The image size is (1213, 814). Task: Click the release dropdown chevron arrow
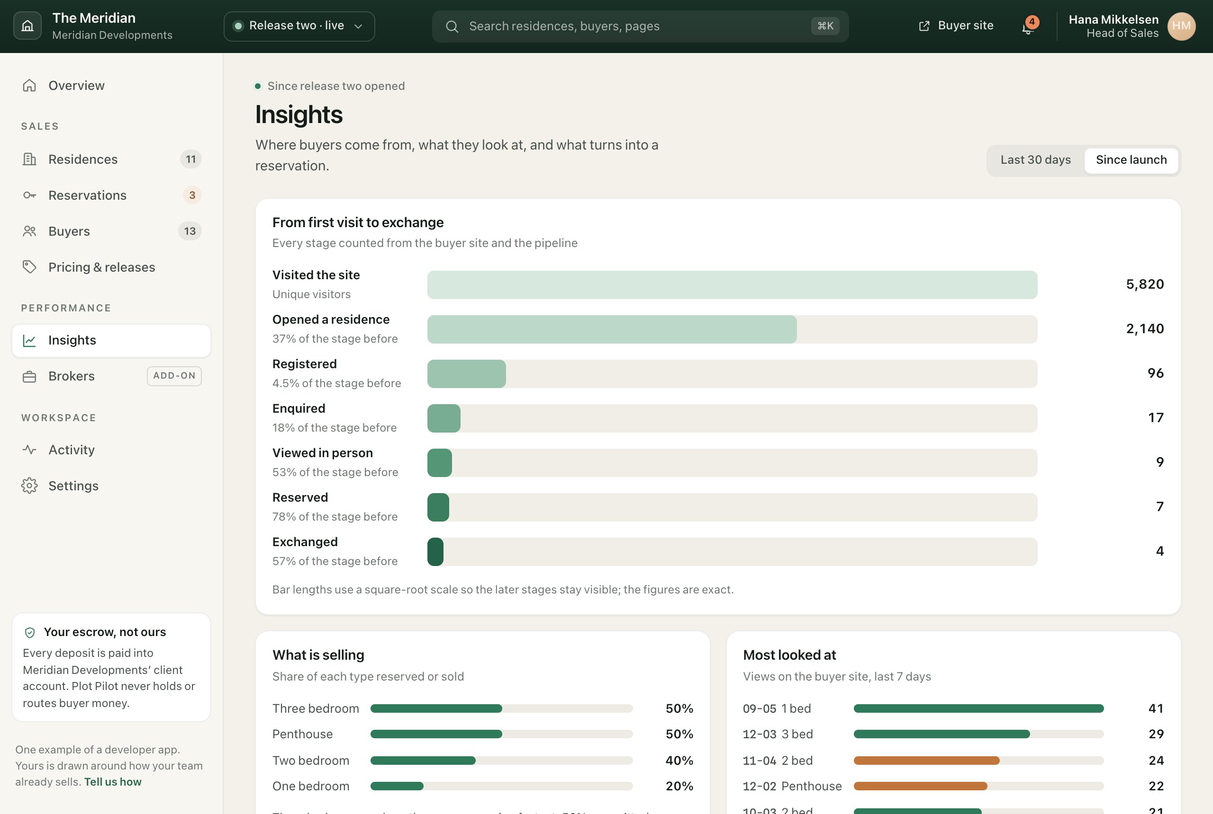[x=358, y=27]
